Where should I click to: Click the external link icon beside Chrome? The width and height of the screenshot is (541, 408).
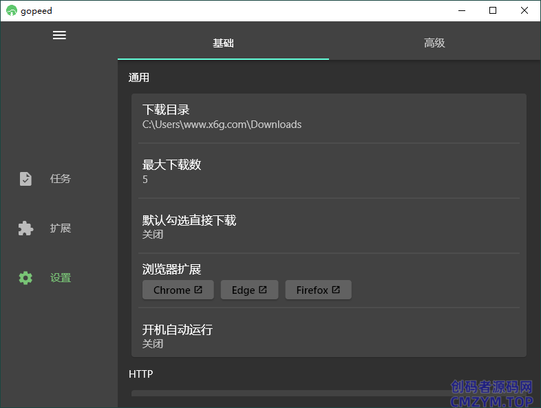pyautogui.click(x=199, y=290)
